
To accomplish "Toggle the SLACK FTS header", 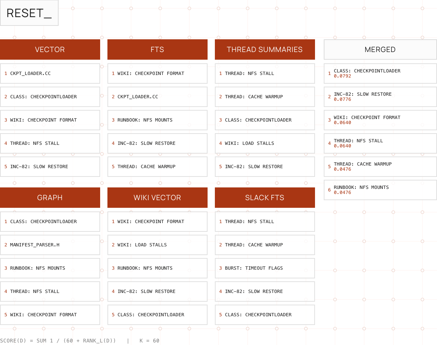I will click(265, 198).
